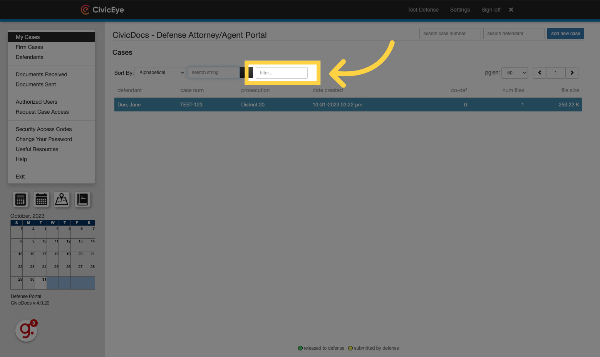Click the red g. help badge
This screenshot has height=357, width=600.
(26, 330)
